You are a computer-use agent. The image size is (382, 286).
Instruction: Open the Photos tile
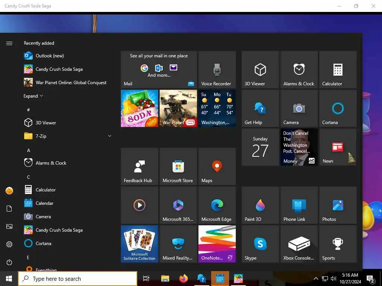[338, 205]
